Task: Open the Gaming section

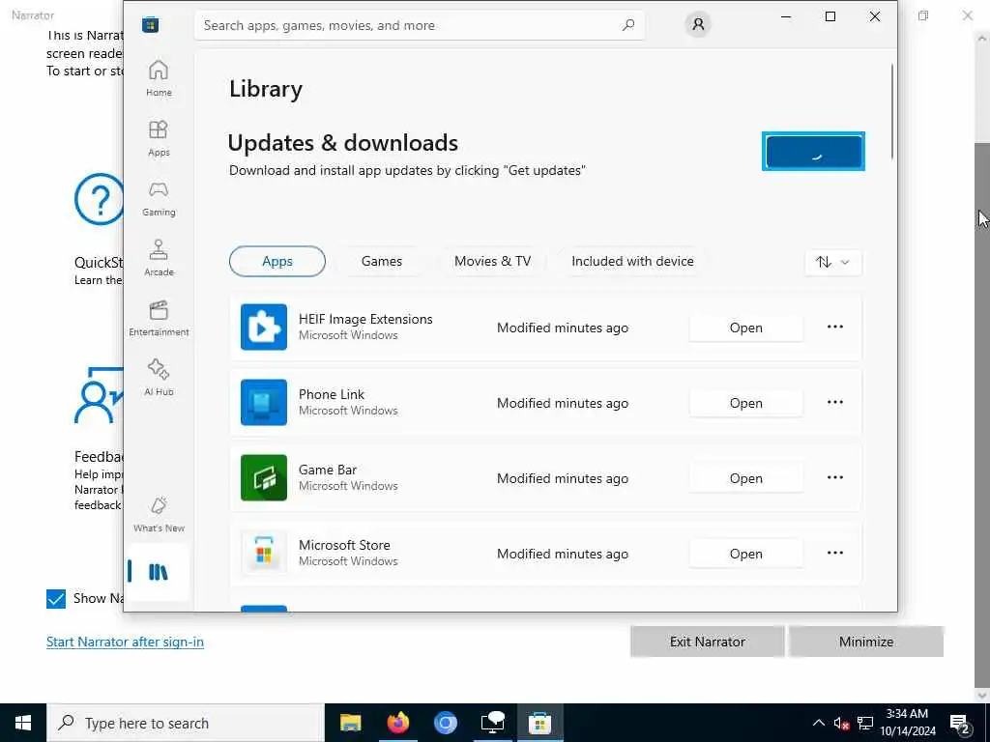Action: [x=159, y=198]
